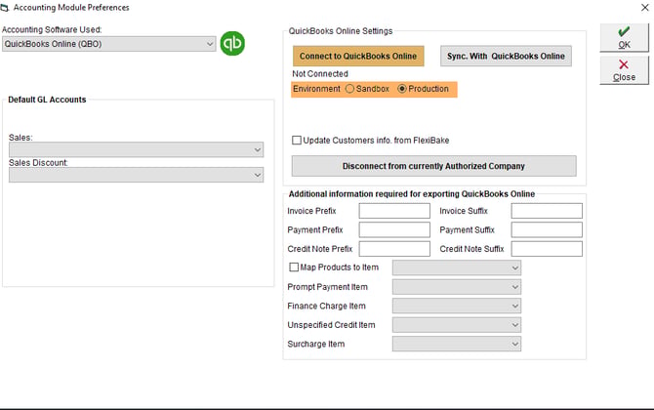
Task: Click the Accounting Module Preferences title bar icon
Action: (x=5, y=8)
